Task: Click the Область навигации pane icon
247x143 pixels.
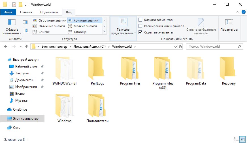Action: pos(12,22)
